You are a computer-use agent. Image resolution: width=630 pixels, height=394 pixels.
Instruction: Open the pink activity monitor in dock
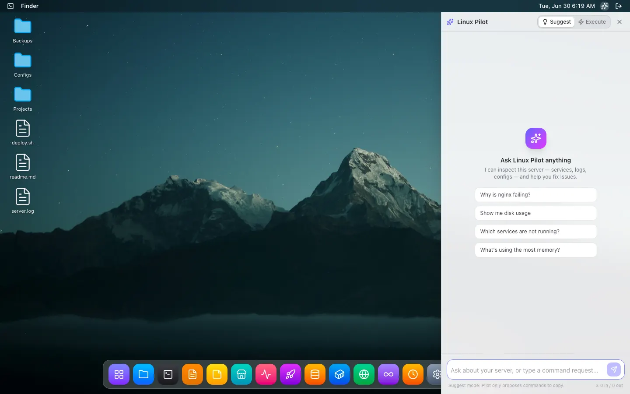click(266, 374)
